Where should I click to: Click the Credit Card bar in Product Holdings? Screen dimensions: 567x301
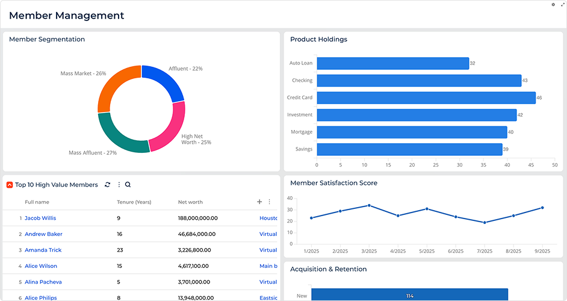pyautogui.click(x=426, y=98)
